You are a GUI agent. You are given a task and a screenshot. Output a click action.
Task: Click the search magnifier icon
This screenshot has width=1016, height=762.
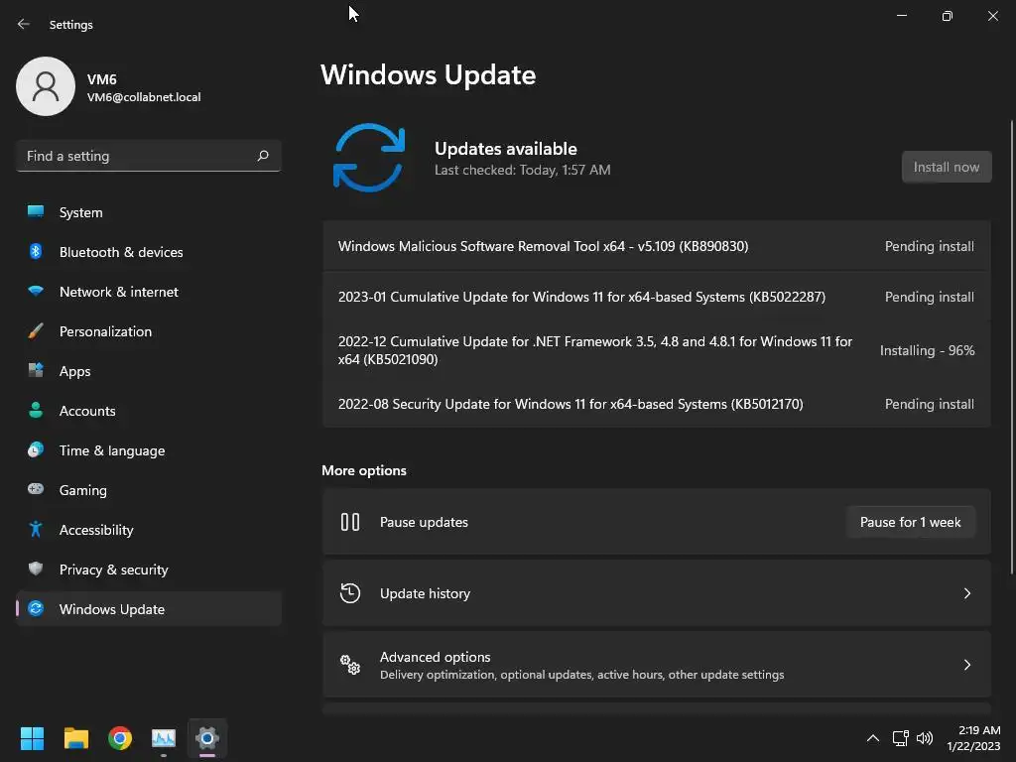[x=262, y=156]
